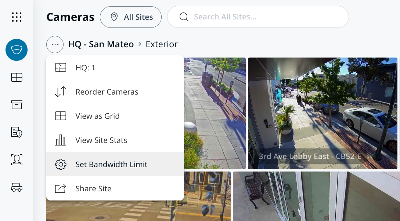This screenshot has height=221, width=400.
Task: Open the alerts report sidebar icon
Action: pos(17,132)
